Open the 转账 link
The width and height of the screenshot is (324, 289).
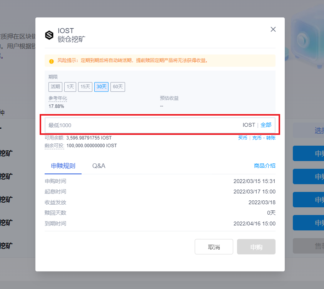click(271, 138)
